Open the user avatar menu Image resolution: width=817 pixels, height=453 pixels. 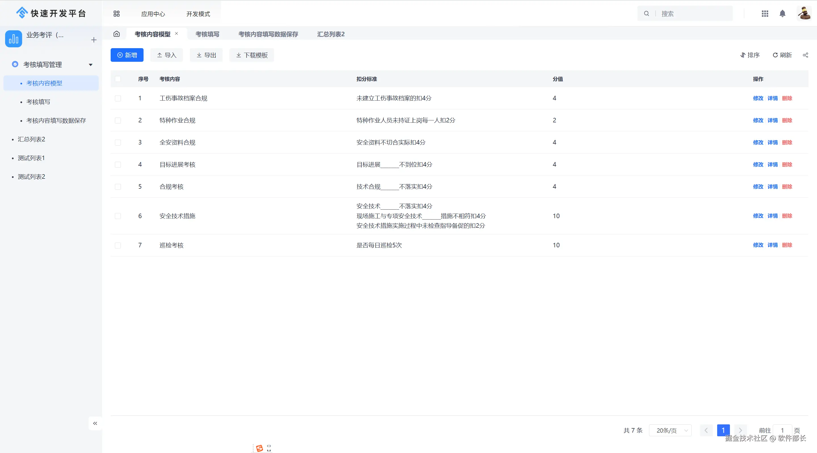[x=804, y=14]
